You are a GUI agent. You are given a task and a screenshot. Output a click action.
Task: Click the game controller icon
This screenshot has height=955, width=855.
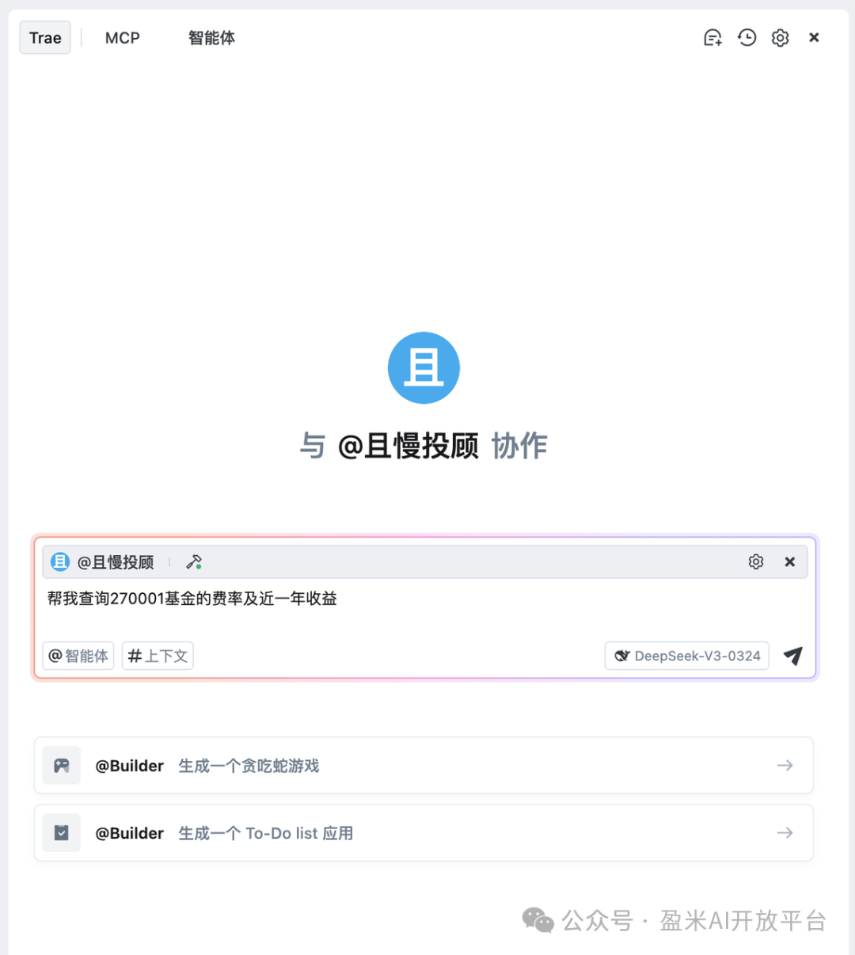coord(62,766)
